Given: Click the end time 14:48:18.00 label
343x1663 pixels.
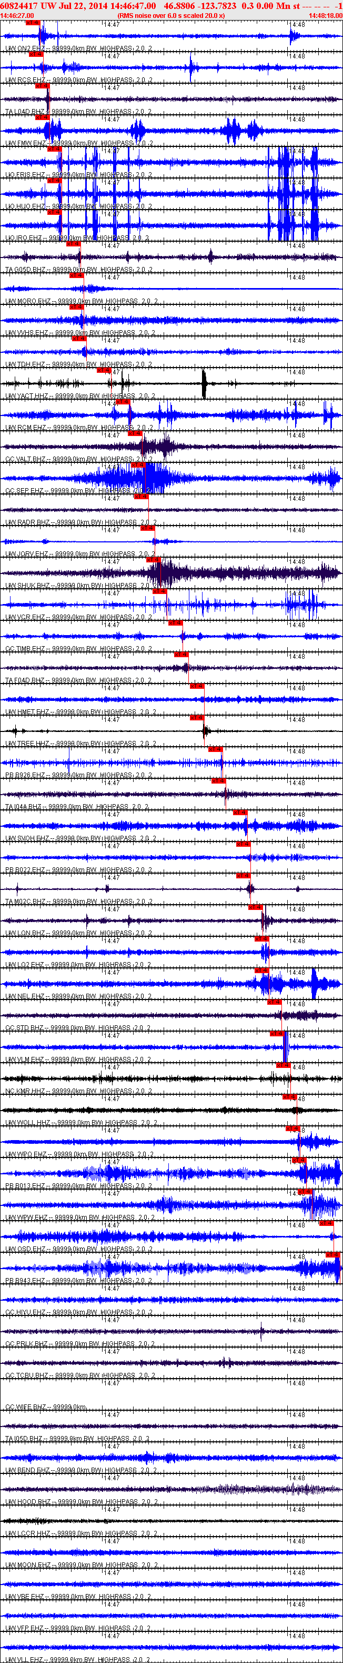Looking at the screenshot, I should click(x=326, y=15).
